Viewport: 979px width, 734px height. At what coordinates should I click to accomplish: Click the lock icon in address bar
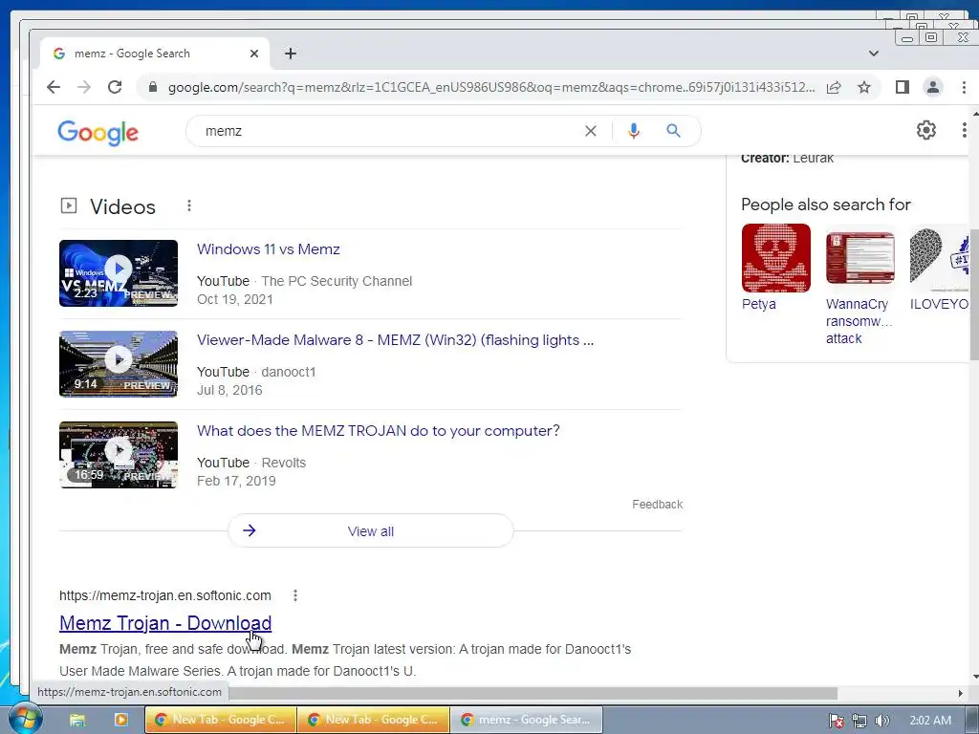pos(153,87)
